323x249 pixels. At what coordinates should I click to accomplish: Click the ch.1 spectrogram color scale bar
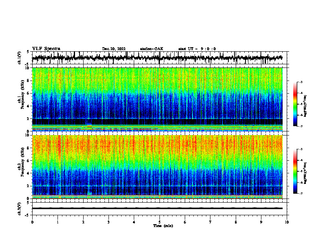coord(295,104)
